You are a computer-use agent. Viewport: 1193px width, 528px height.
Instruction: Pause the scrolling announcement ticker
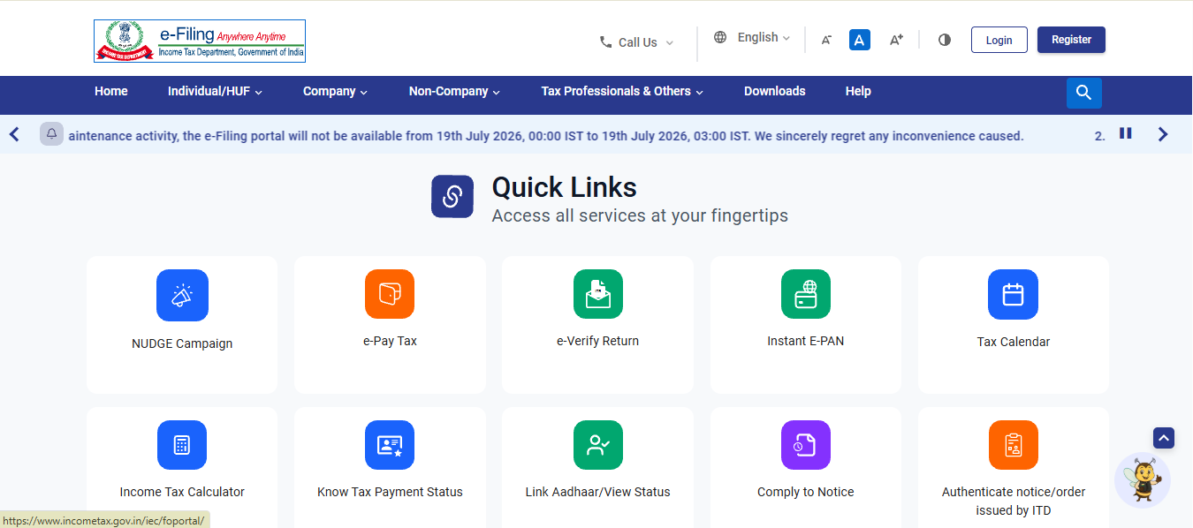click(x=1126, y=133)
